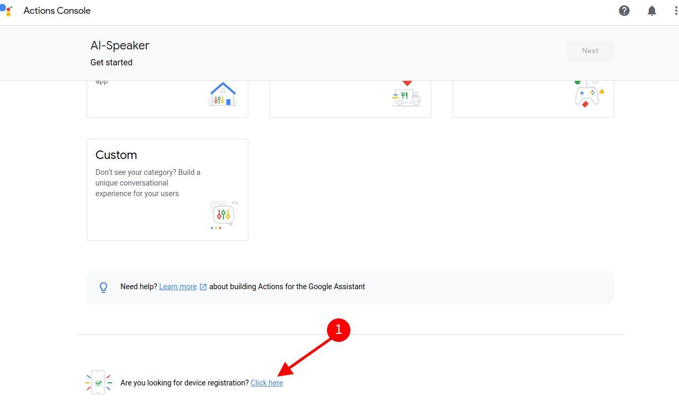Image resolution: width=679 pixels, height=403 pixels.
Task: Select the game controller illustration
Action: point(589,94)
